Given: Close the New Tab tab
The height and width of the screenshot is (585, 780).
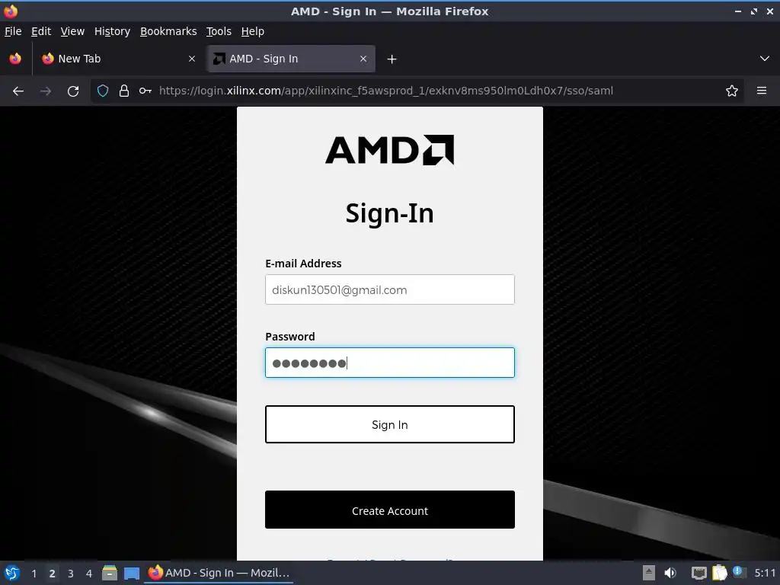Looking at the screenshot, I should pyautogui.click(x=191, y=59).
